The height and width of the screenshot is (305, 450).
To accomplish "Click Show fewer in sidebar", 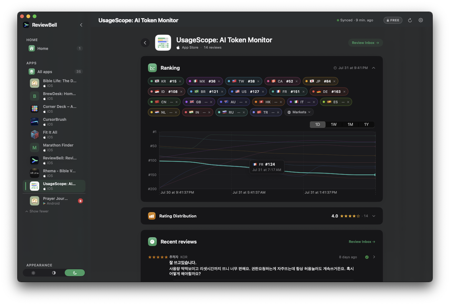I will tap(37, 211).
